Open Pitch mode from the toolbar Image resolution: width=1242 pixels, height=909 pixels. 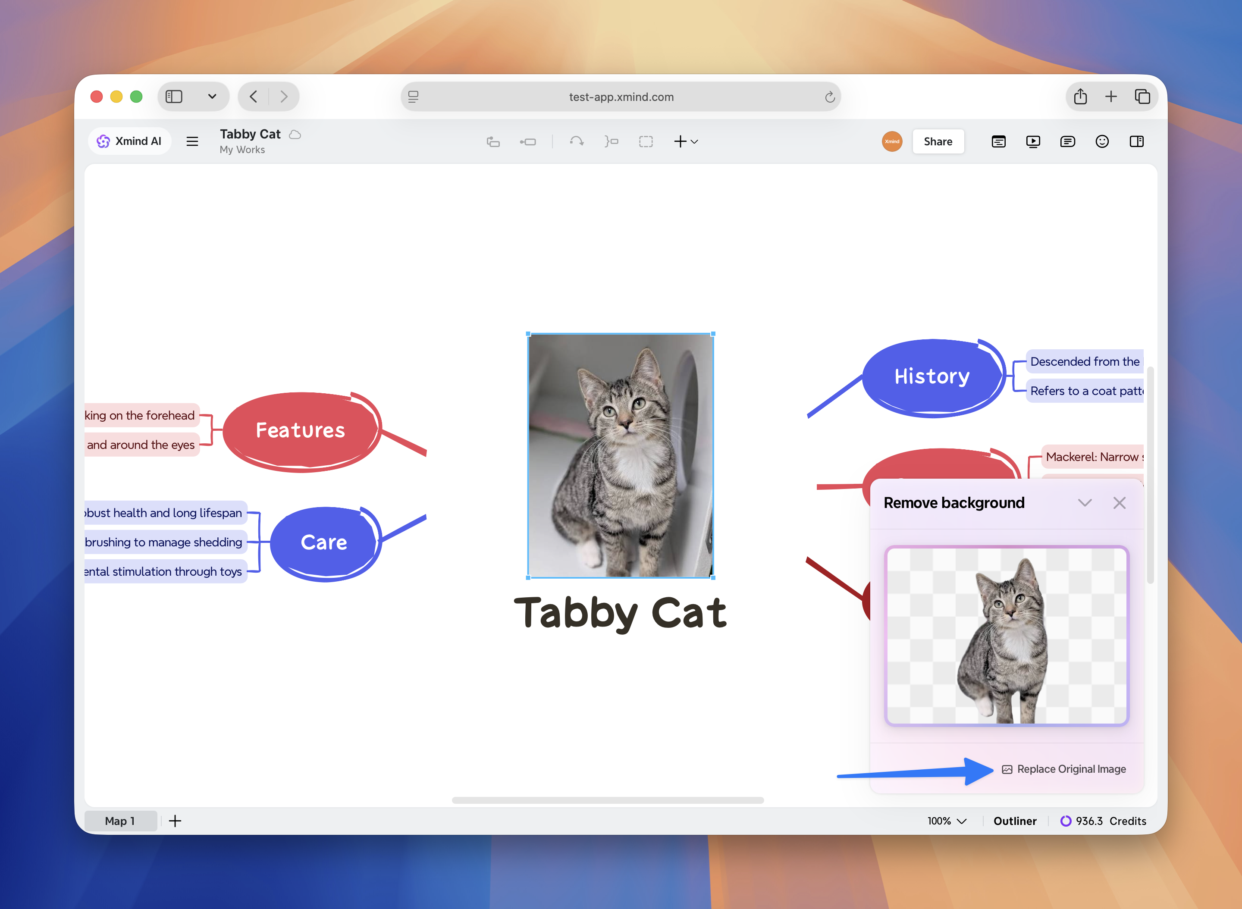998,142
